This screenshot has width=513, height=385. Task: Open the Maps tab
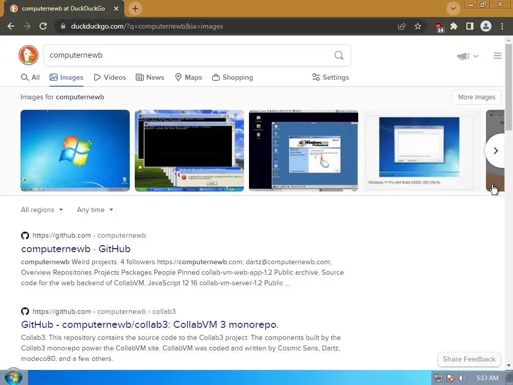[188, 77]
